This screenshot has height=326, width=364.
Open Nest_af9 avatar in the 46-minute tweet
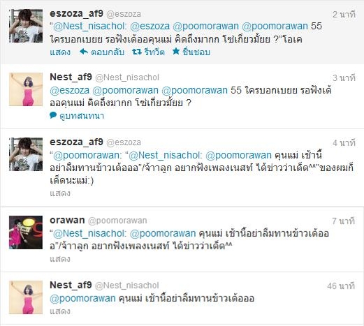pyautogui.click(x=26, y=297)
